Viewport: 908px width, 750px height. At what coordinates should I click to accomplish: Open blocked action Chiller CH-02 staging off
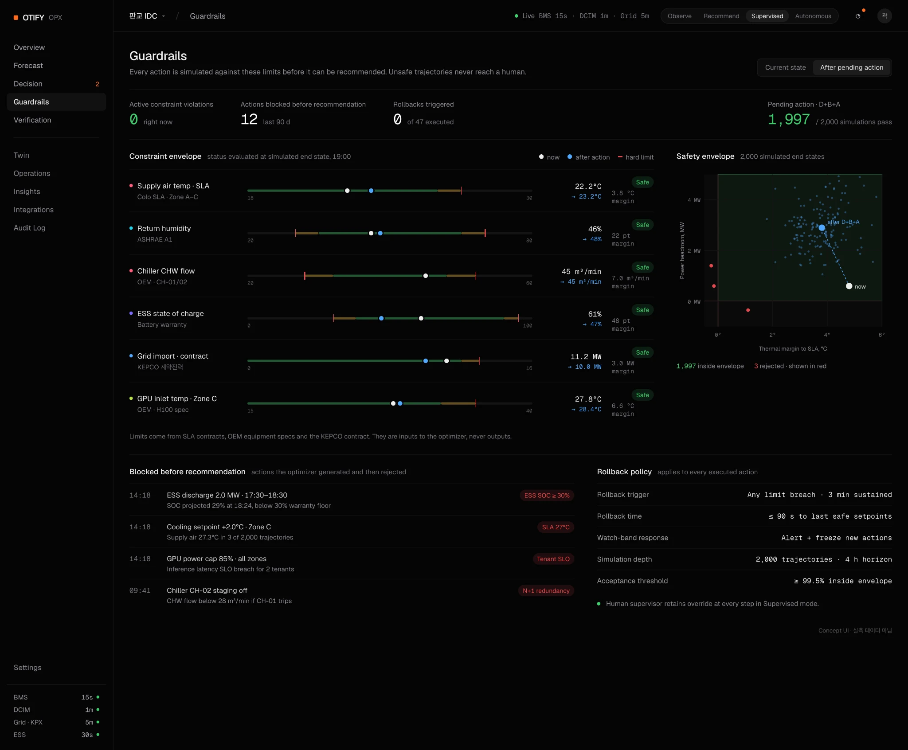(x=352, y=595)
